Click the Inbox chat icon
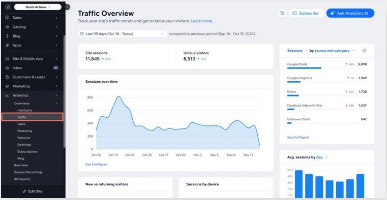 (7, 68)
